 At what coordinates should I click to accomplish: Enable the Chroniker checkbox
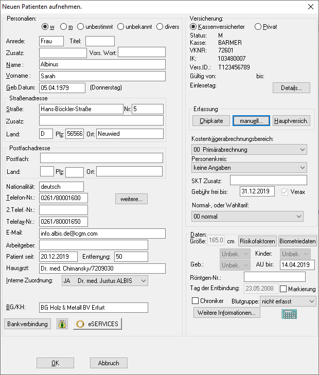pos(195,301)
